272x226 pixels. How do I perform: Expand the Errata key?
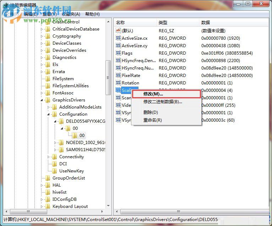click(42, 72)
